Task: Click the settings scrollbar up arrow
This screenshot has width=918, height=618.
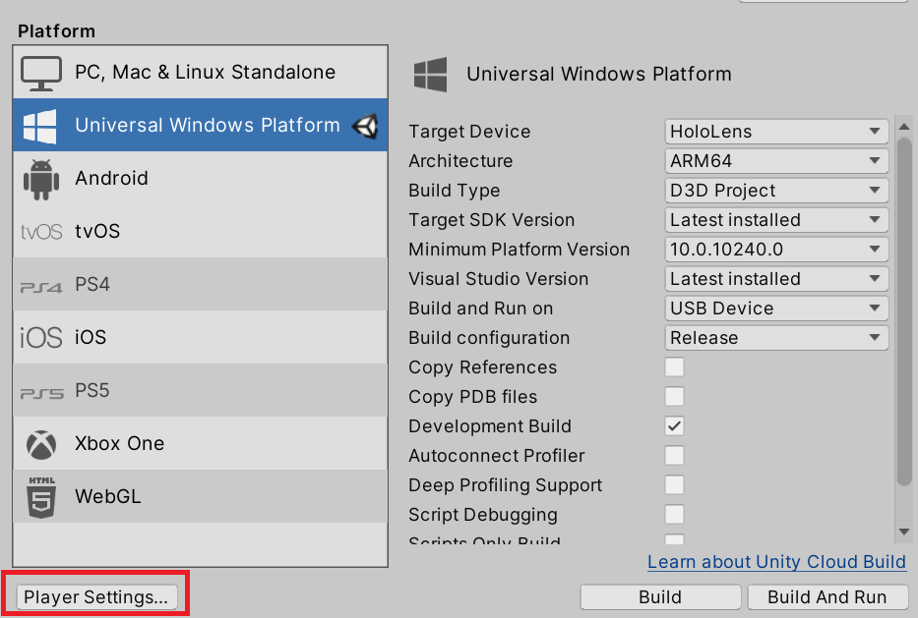Action: pos(904,127)
